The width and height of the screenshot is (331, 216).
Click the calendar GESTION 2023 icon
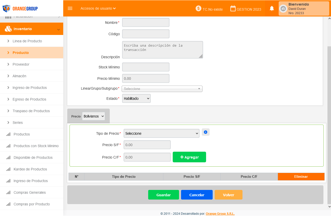click(x=233, y=9)
